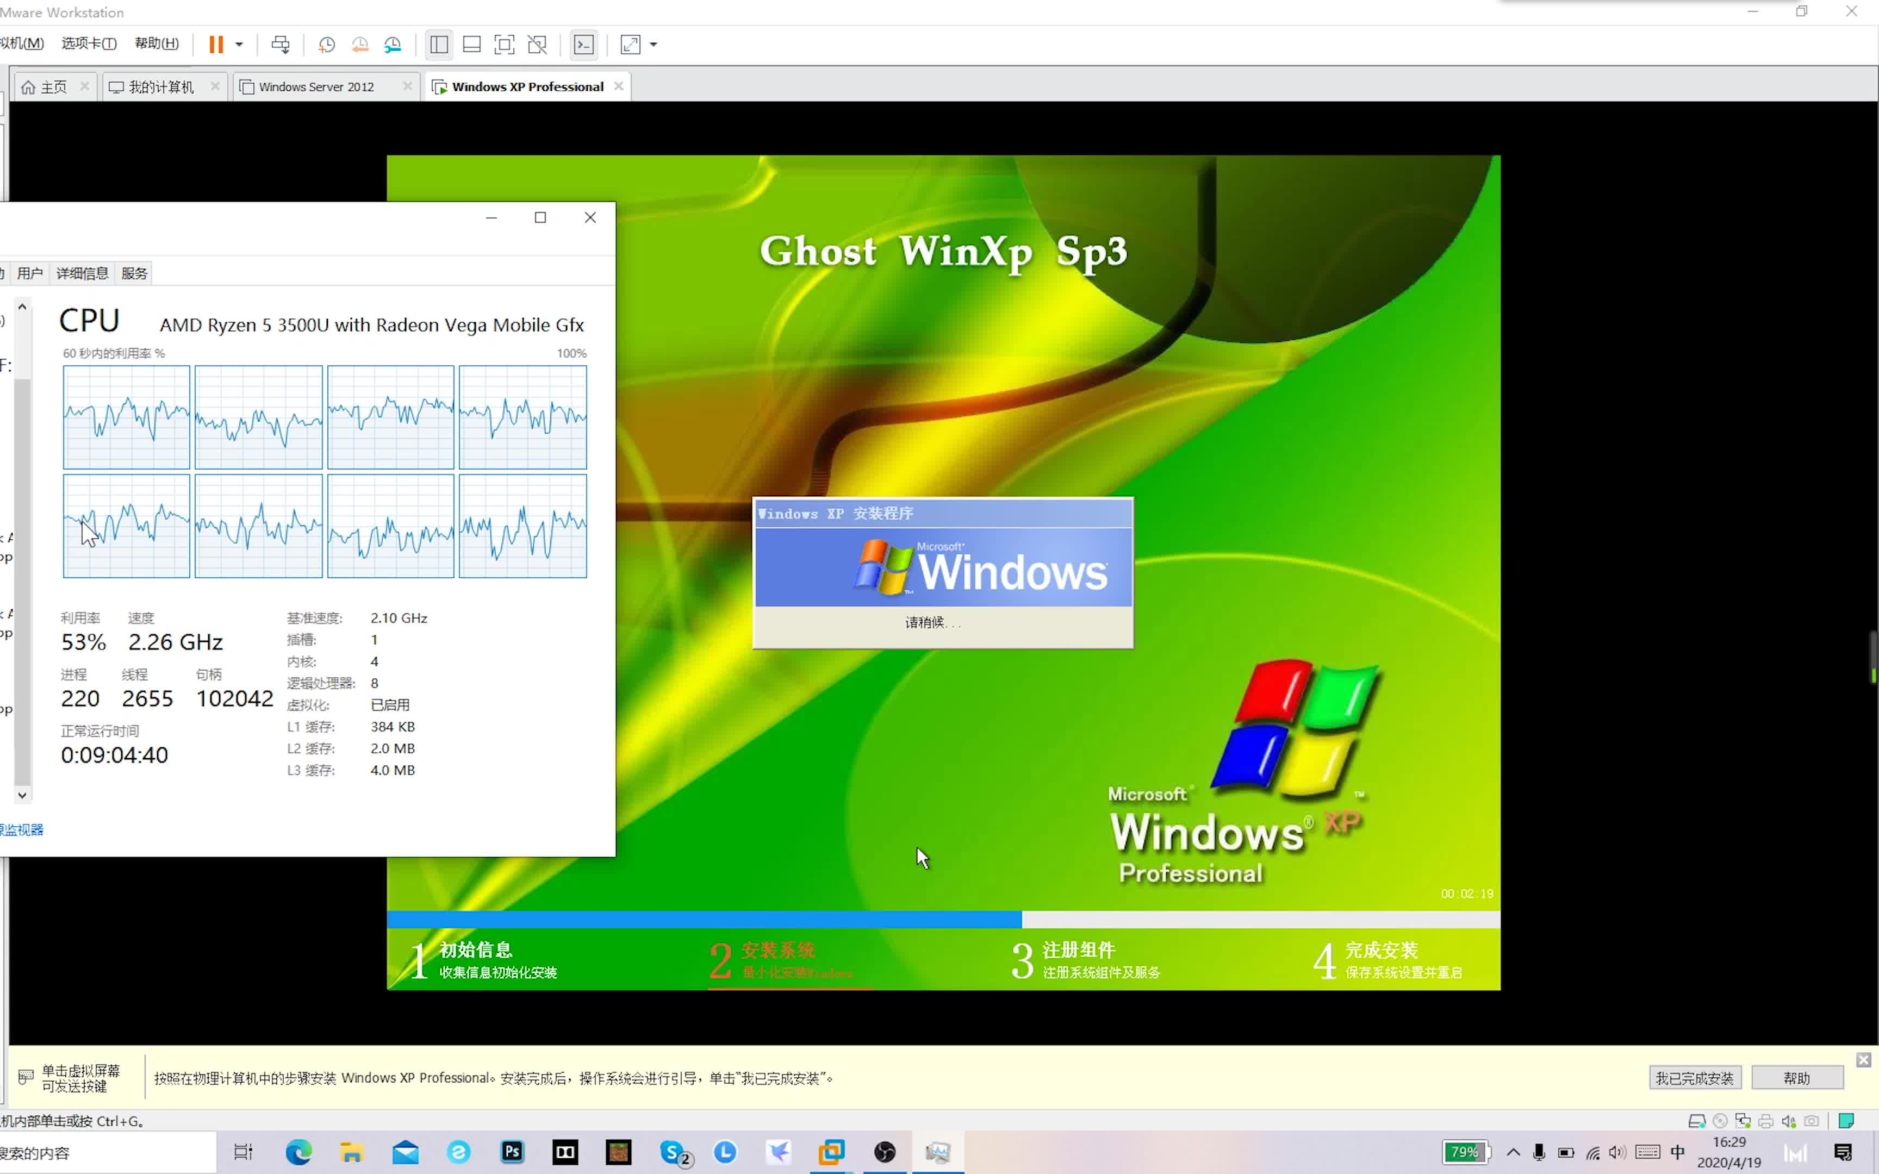The width and height of the screenshot is (1879, 1174).
Task: Click the Task Manager sidebar scrollbar thumb
Action: 22,582
